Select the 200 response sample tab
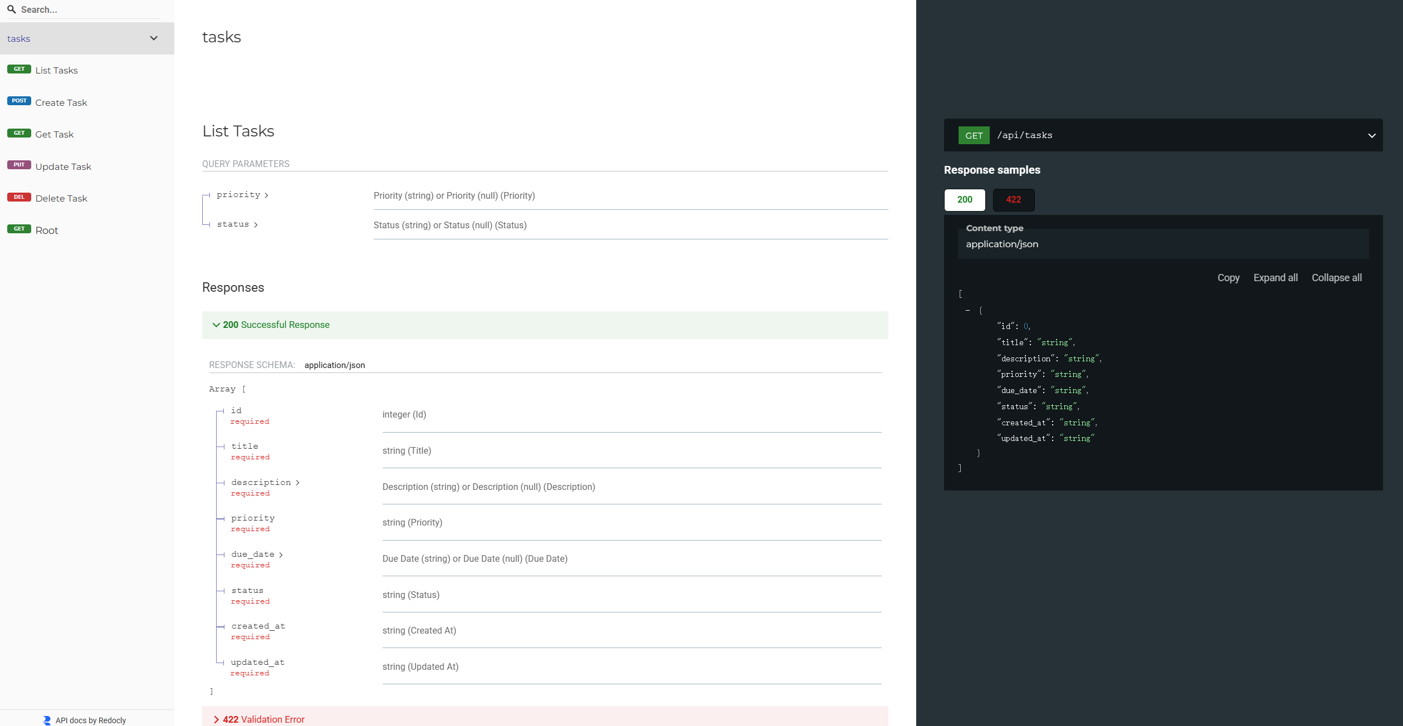Screen dimensions: 1403x726 click(x=964, y=199)
